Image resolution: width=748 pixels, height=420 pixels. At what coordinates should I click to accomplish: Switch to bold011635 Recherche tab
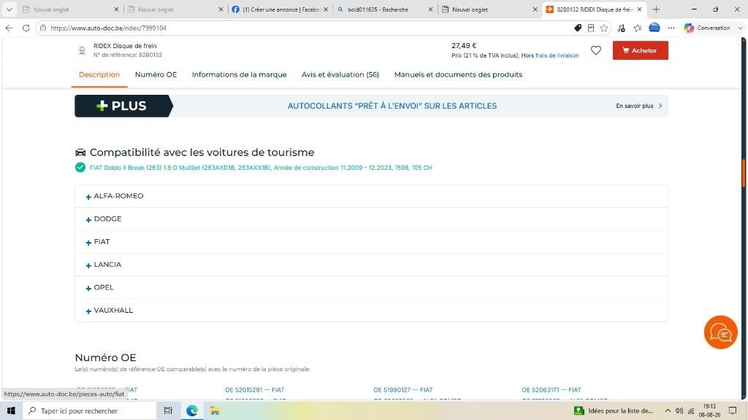coord(378,9)
